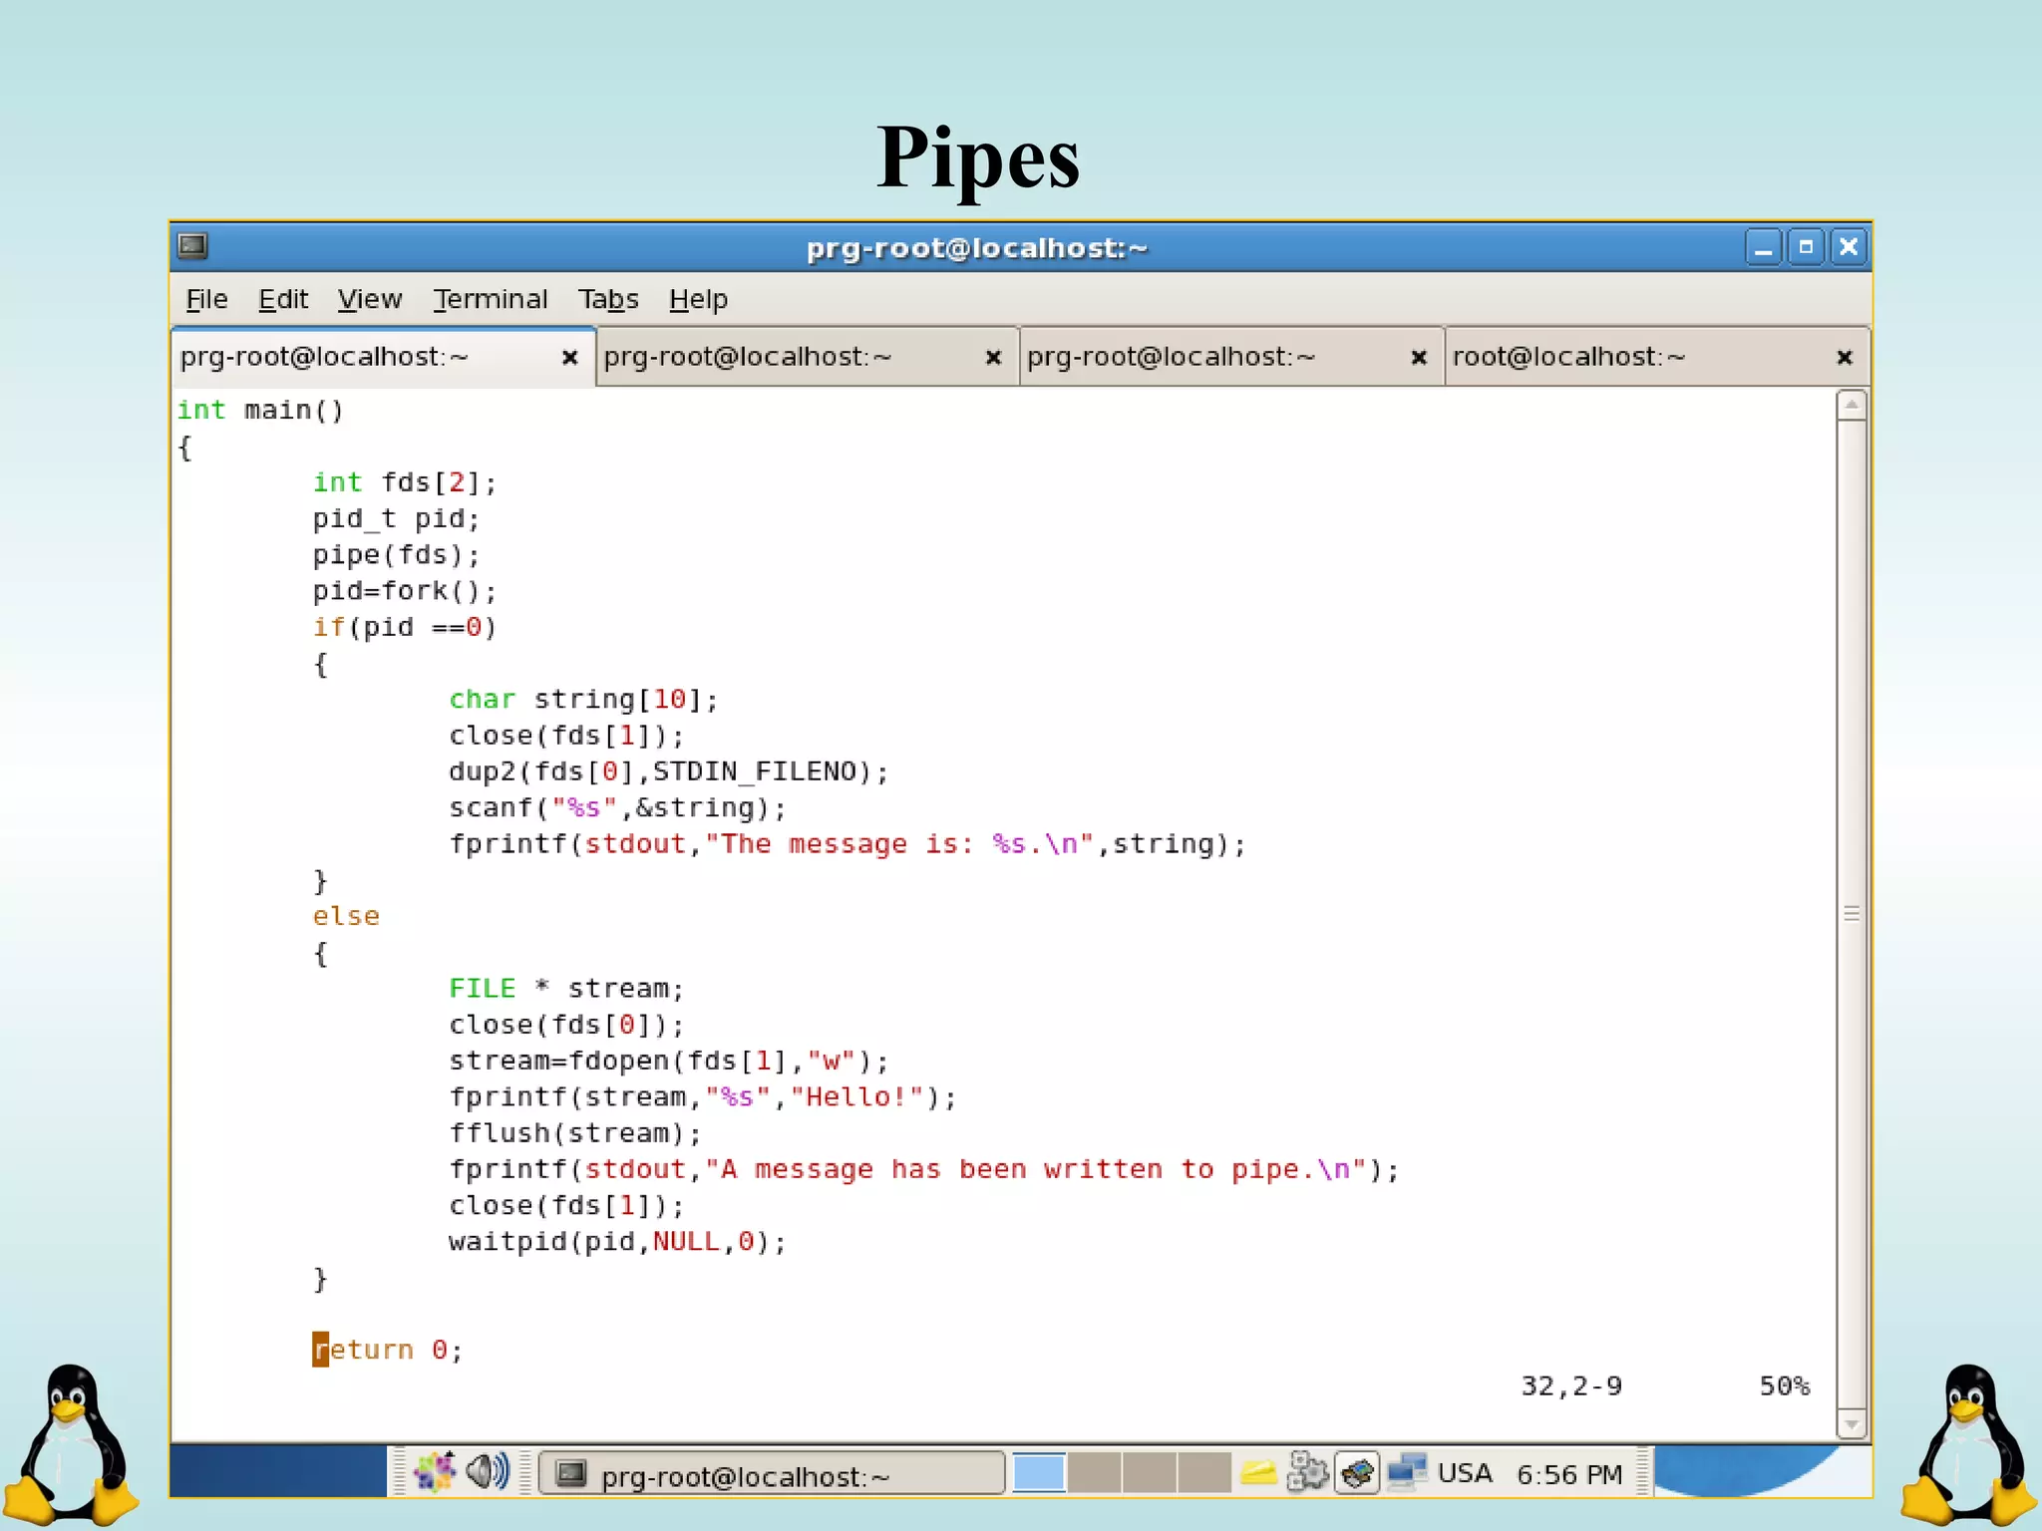
Task: Switch to the third workspace
Action: [x=1150, y=1472]
